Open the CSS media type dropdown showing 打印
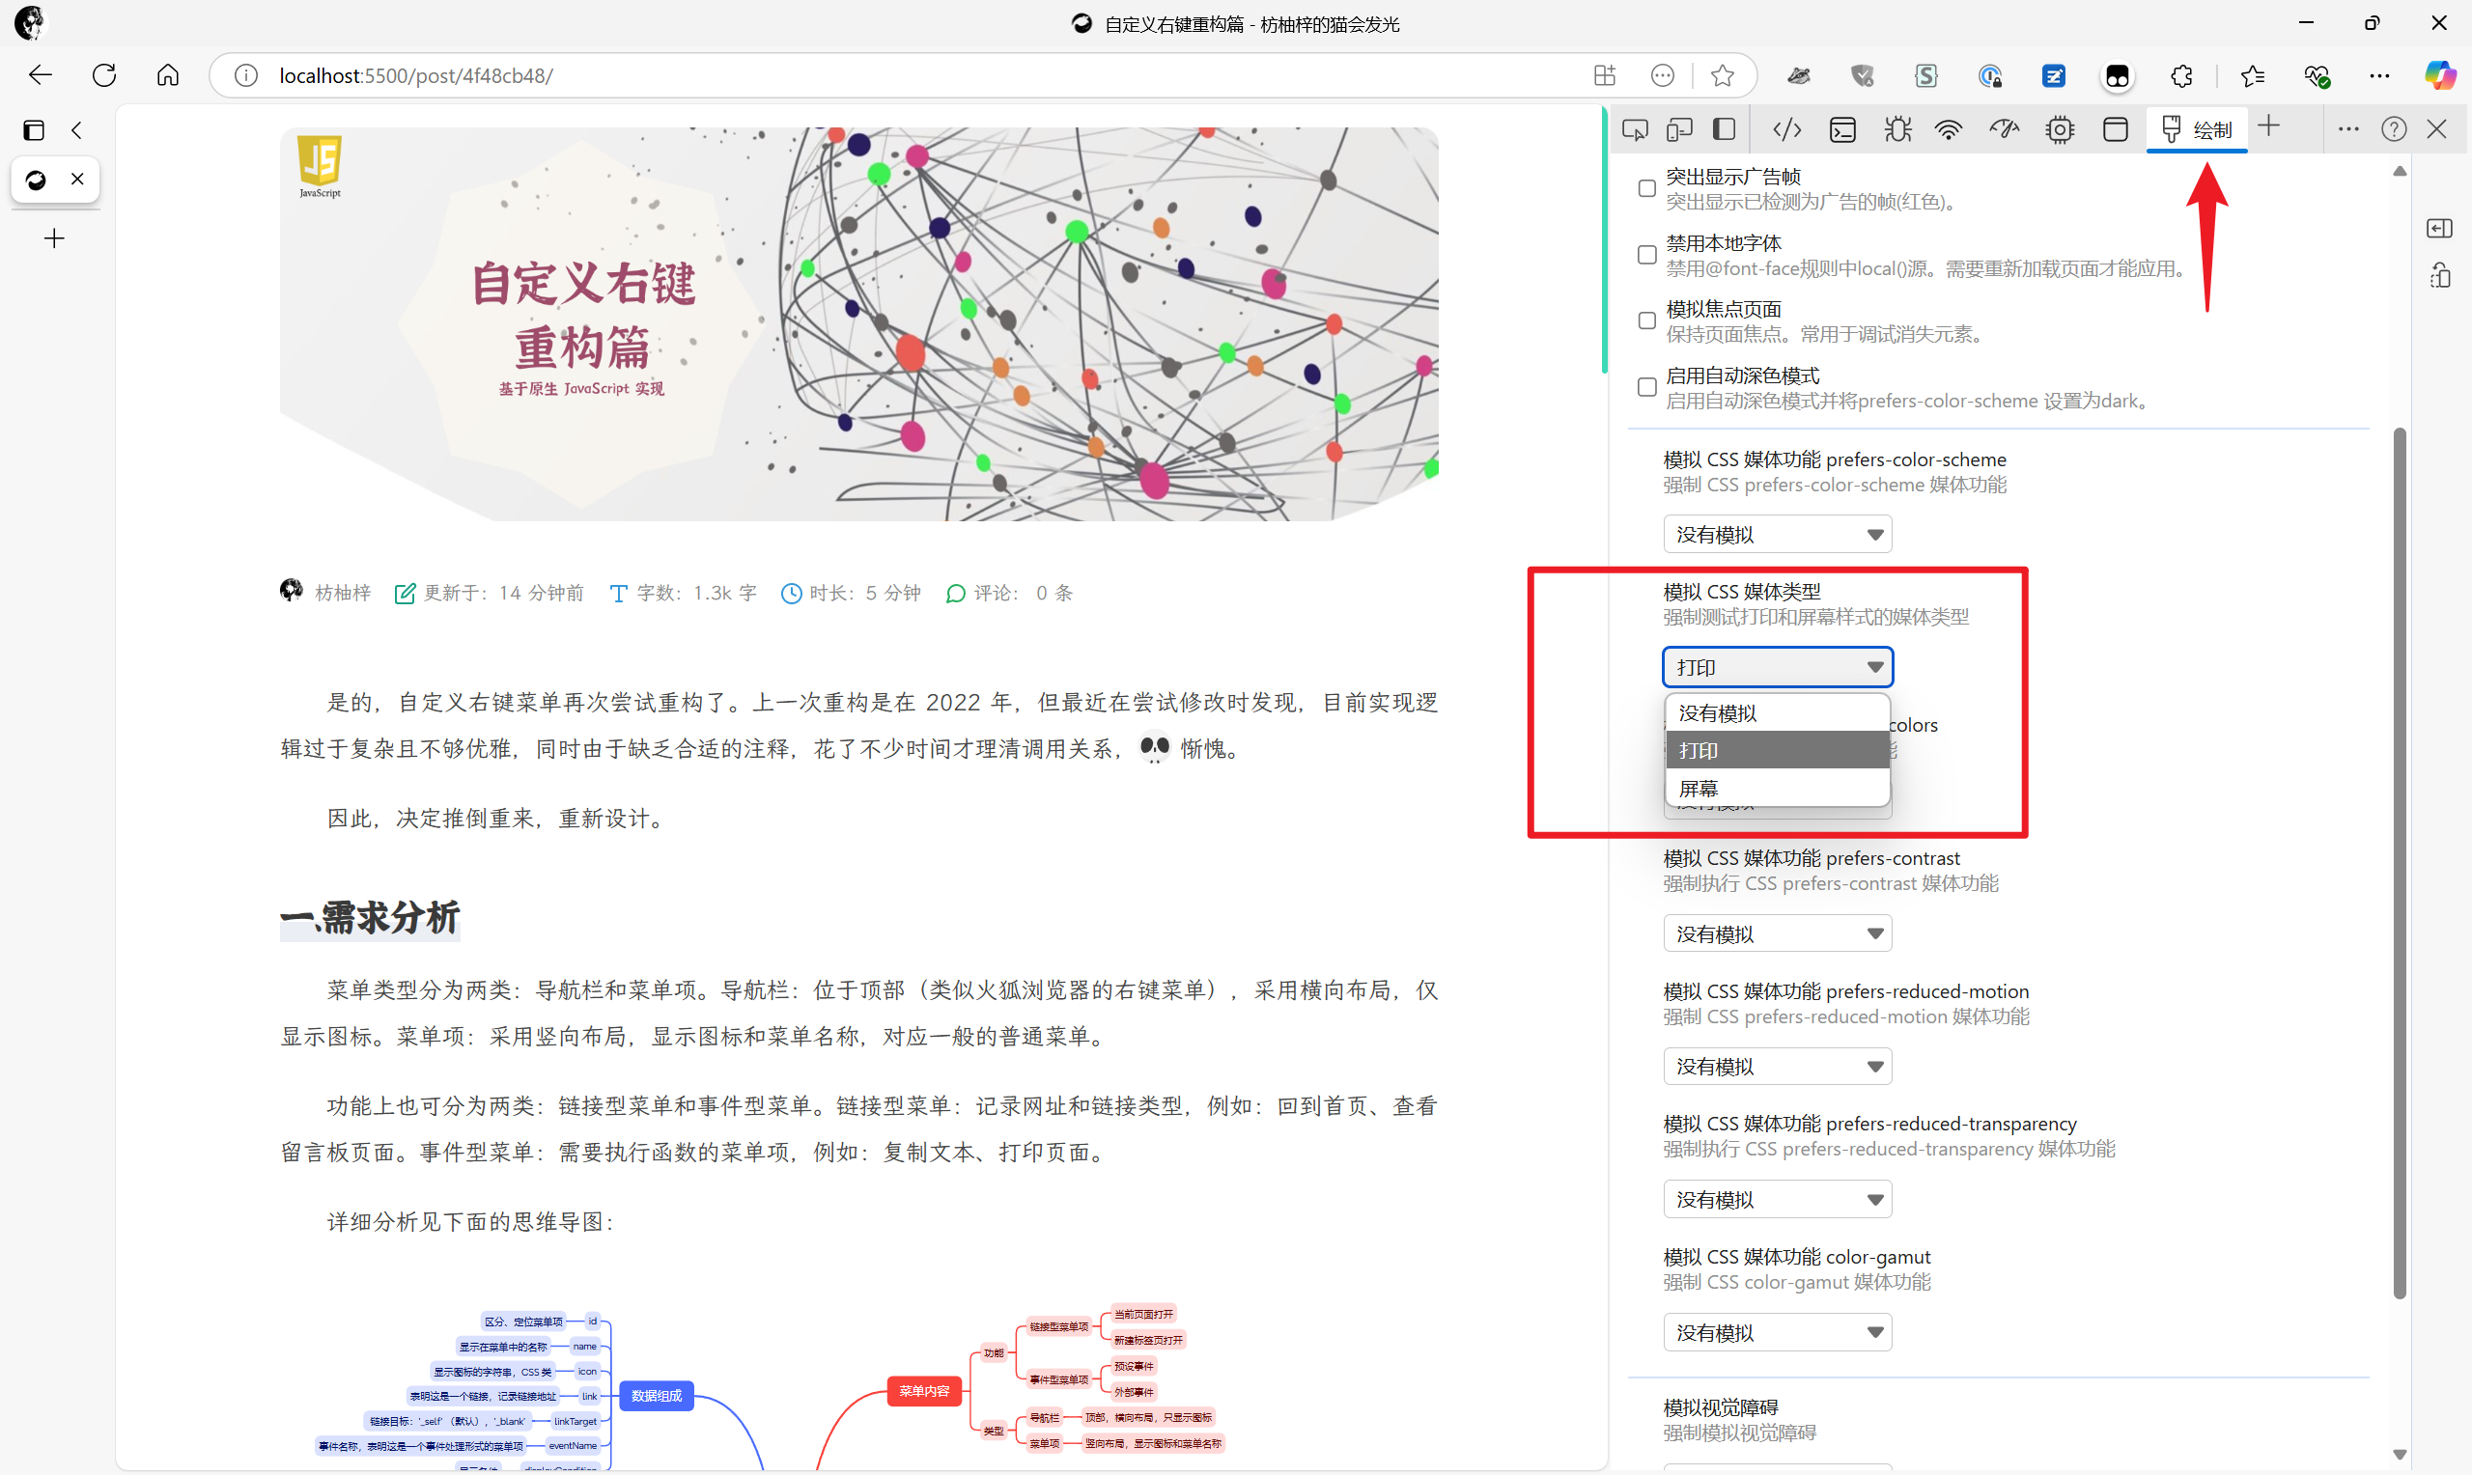 (x=1777, y=667)
